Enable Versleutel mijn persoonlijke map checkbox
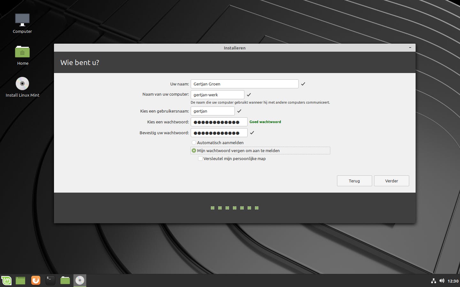 200,158
